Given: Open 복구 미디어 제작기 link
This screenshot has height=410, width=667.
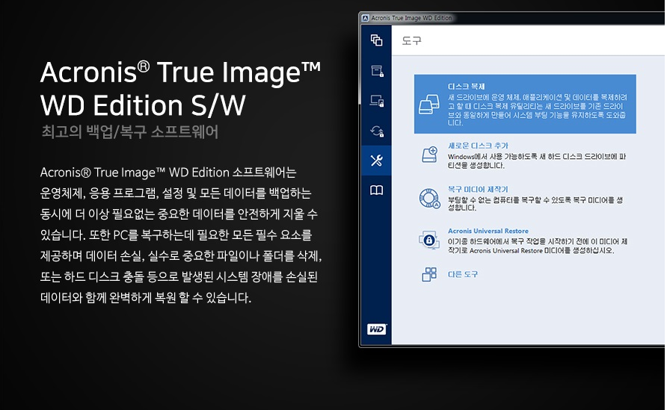Looking at the screenshot, I should (x=478, y=190).
